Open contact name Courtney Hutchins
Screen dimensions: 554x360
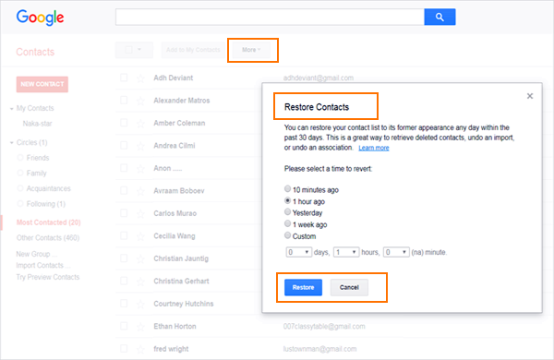click(184, 304)
